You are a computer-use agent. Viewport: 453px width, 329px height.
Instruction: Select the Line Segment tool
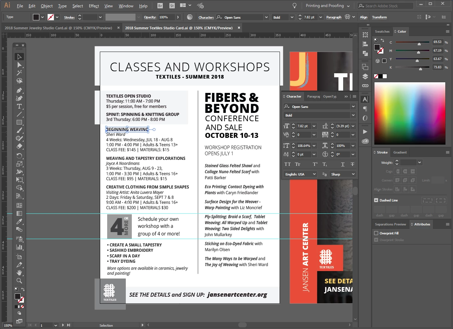point(19,115)
